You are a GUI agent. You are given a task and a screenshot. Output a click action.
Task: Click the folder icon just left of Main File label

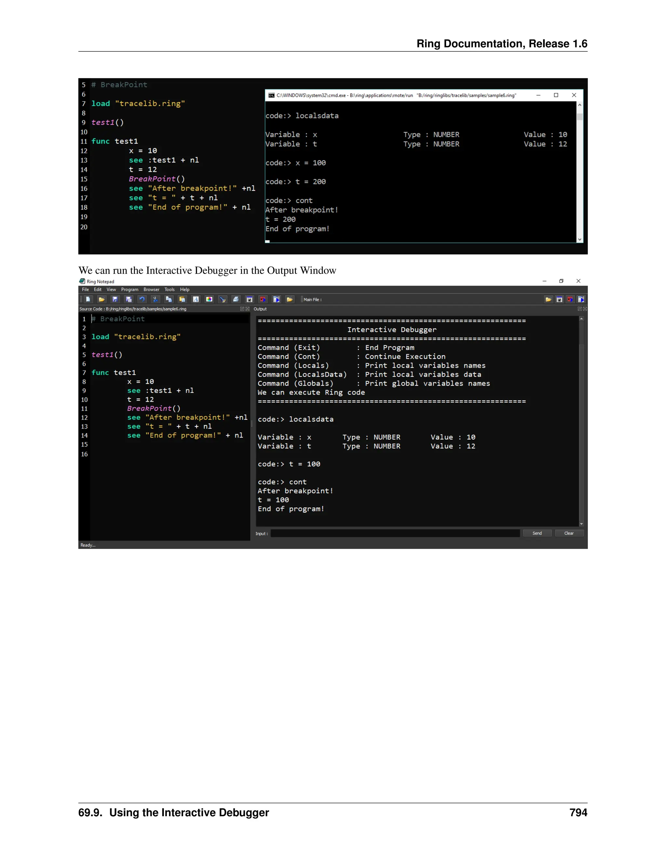pos(290,299)
